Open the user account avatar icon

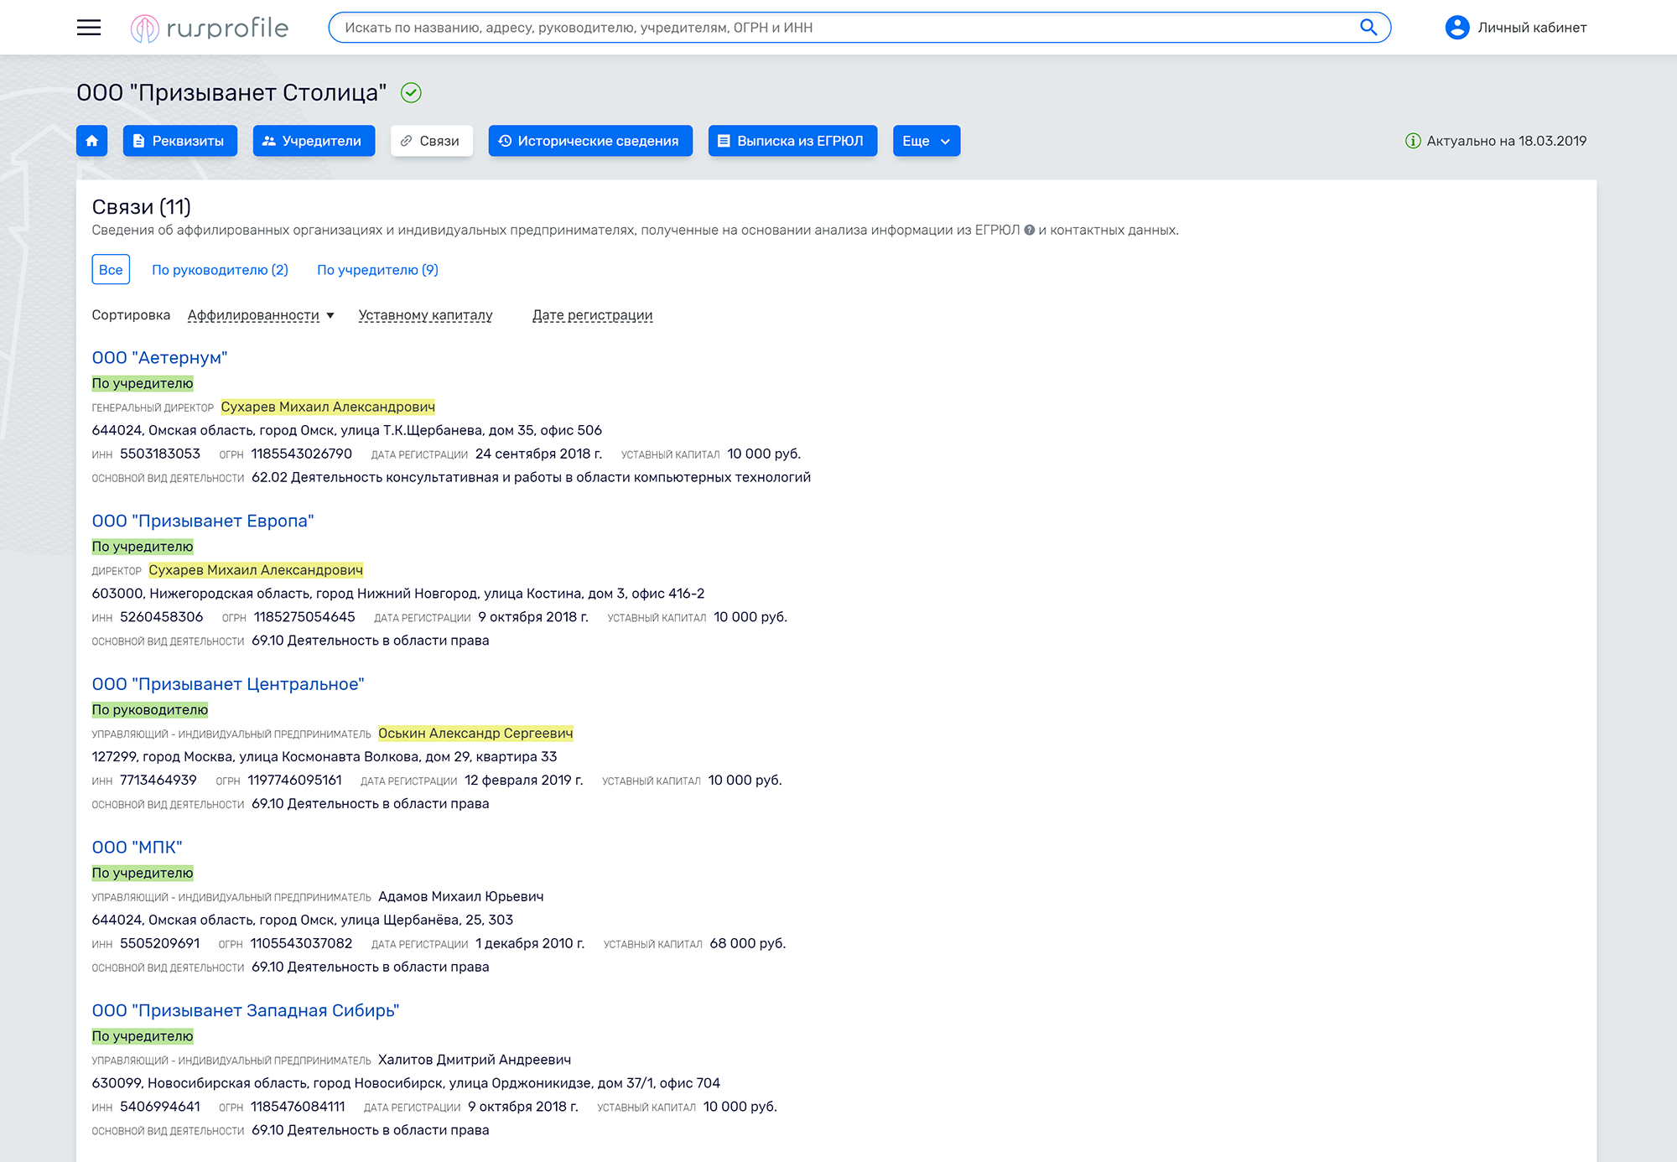point(1457,28)
